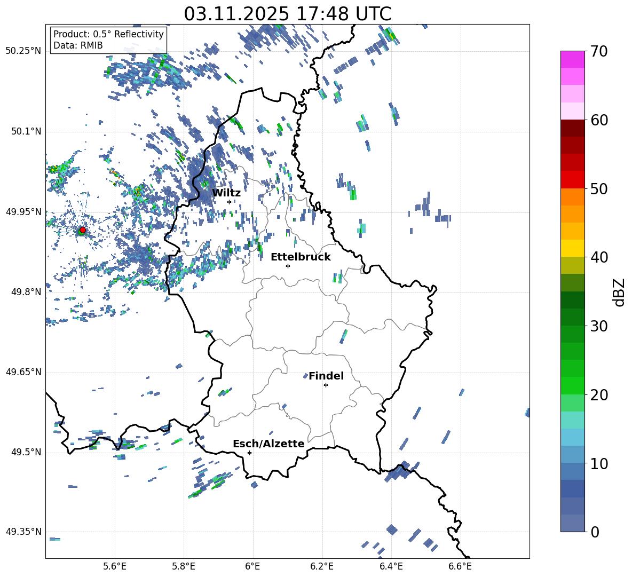The width and height of the screenshot is (632, 577).
Task: Click the 6.4°E longitude label
Action: coord(391,567)
